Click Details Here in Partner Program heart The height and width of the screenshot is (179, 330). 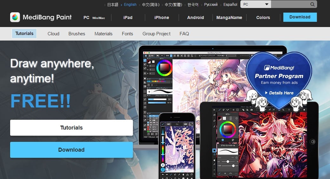pyautogui.click(x=279, y=93)
